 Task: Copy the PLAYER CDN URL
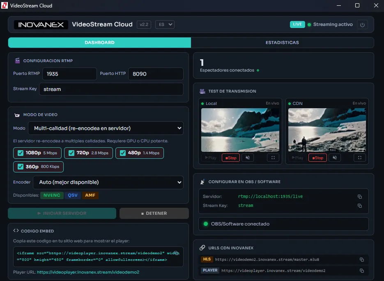[362, 271]
